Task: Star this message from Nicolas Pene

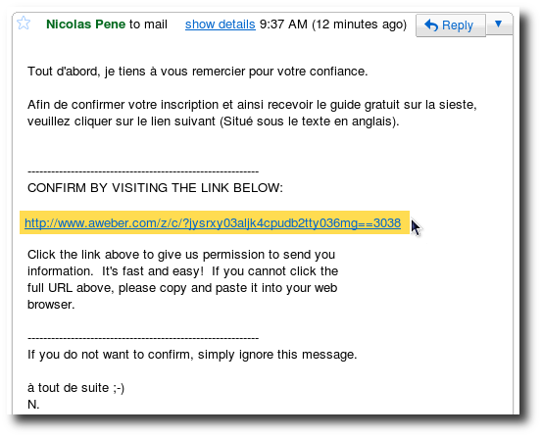Action: click(x=24, y=24)
